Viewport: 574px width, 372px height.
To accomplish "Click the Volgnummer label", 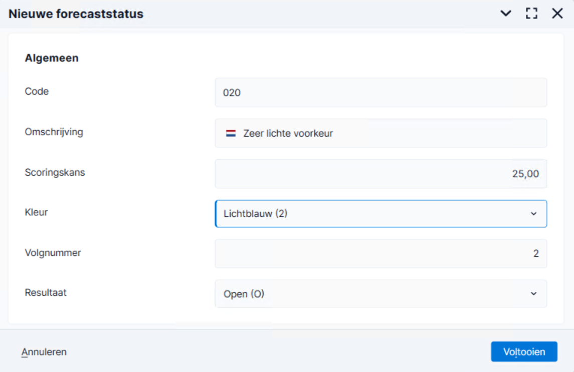I will click(x=53, y=253).
